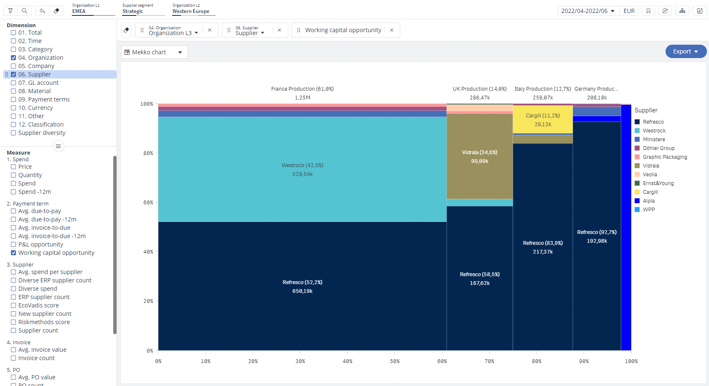The width and height of the screenshot is (709, 386).
Task: Click the bookmark icon
Action: pyautogui.click(x=648, y=11)
